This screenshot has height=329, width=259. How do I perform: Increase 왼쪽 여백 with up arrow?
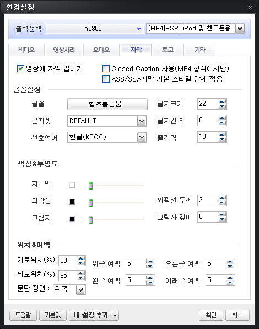coord(150,278)
